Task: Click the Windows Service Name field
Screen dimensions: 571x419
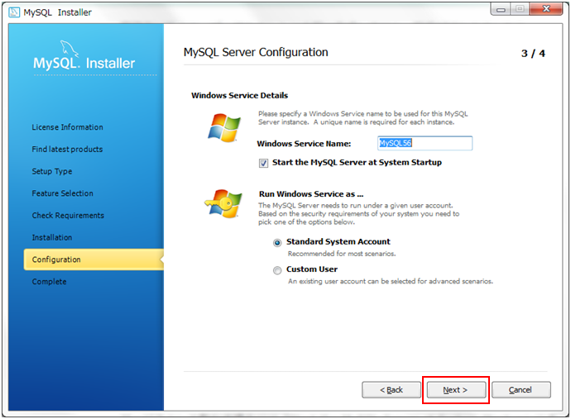Action: (x=425, y=143)
